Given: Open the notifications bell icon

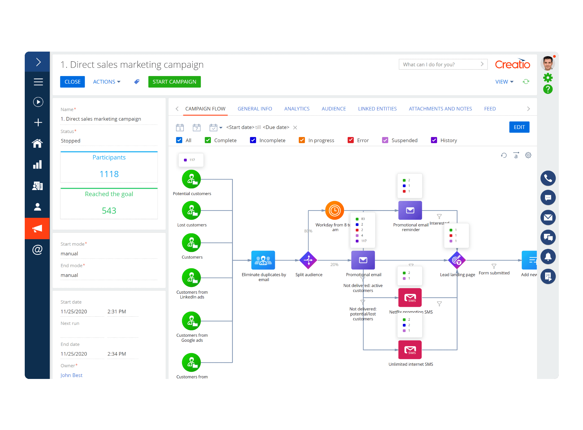Looking at the screenshot, I should click(x=548, y=257).
